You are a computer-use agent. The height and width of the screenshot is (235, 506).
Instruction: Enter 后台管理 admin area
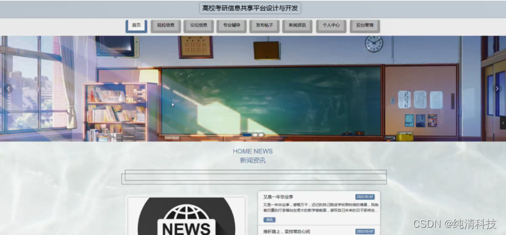(x=364, y=26)
